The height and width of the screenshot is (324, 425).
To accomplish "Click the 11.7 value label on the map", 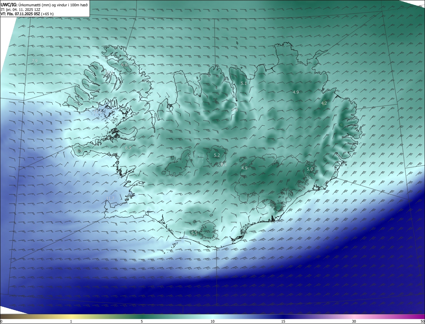I will coord(110,198).
